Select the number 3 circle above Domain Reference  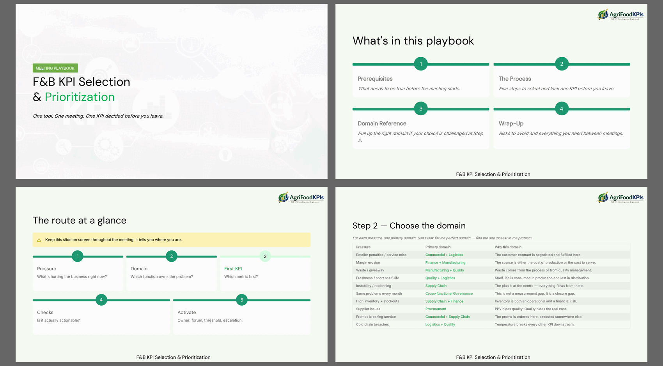coord(421,109)
